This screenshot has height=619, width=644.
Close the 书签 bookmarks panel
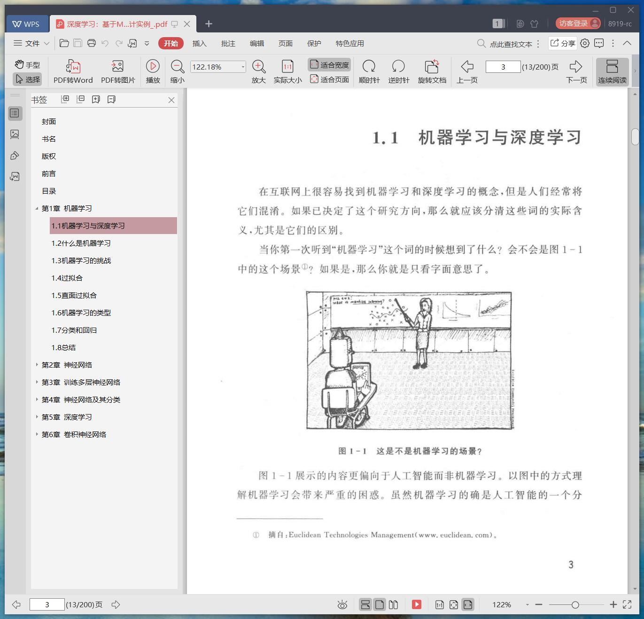click(x=171, y=100)
